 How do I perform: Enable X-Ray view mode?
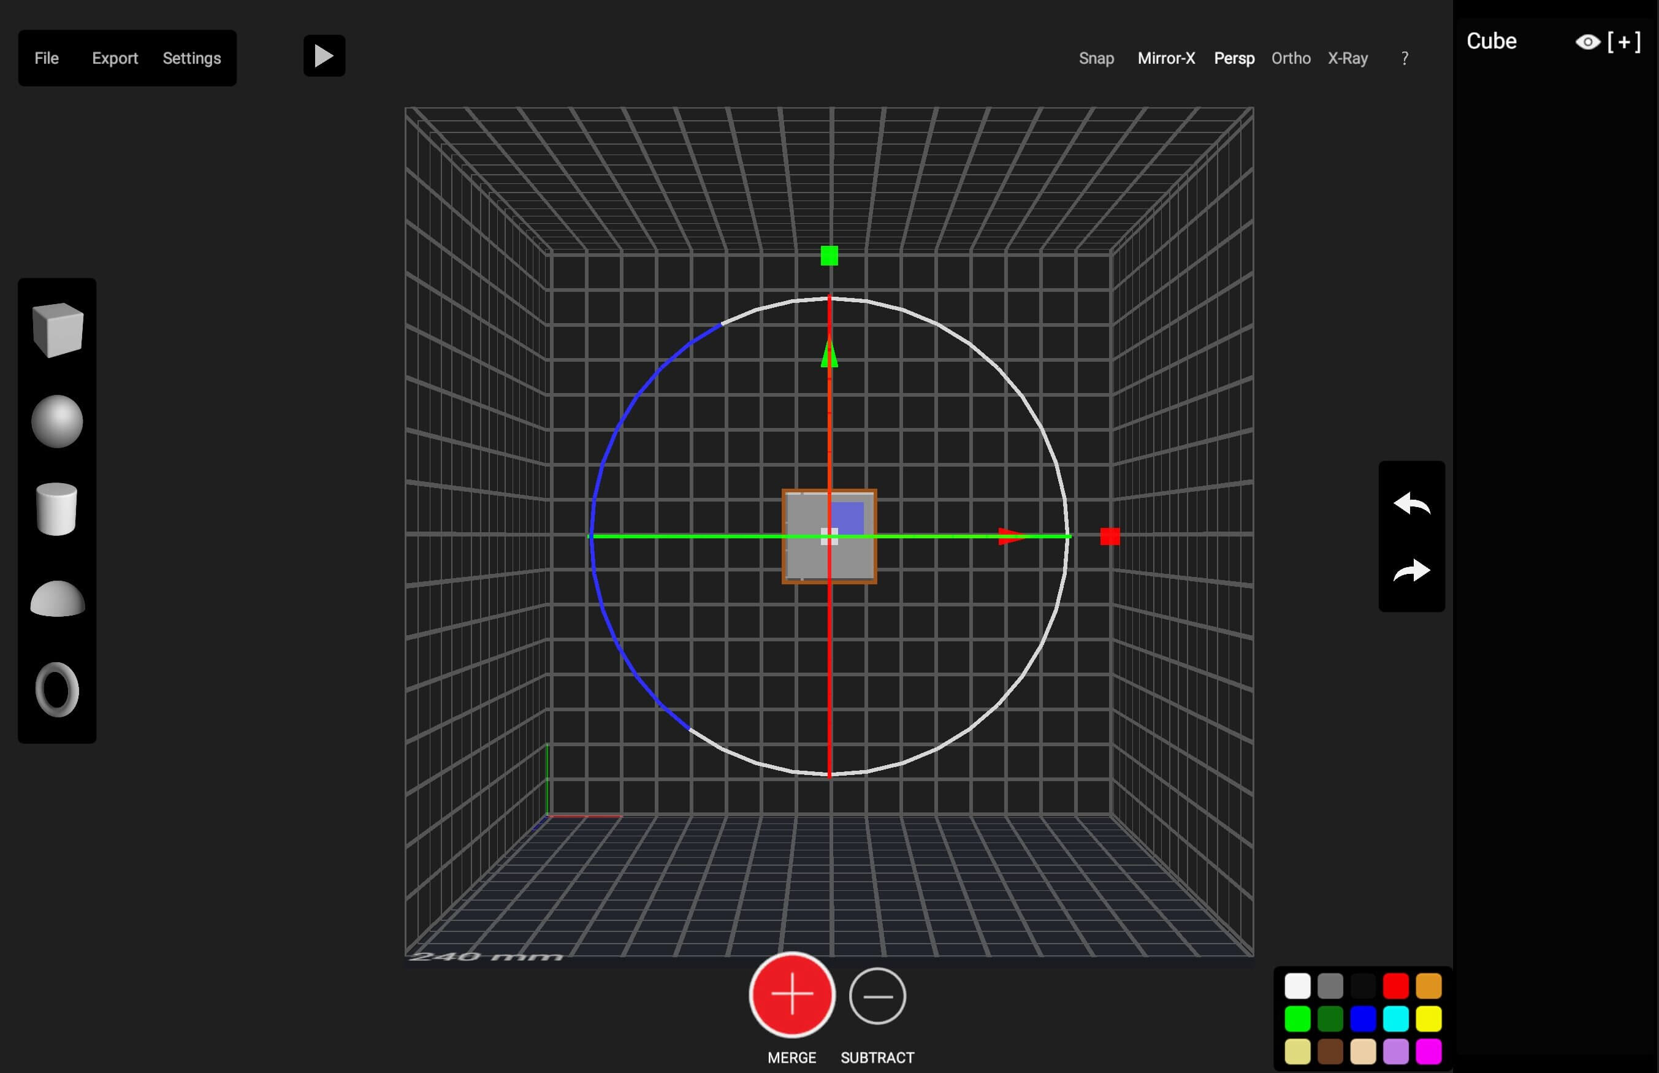[x=1347, y=58]
